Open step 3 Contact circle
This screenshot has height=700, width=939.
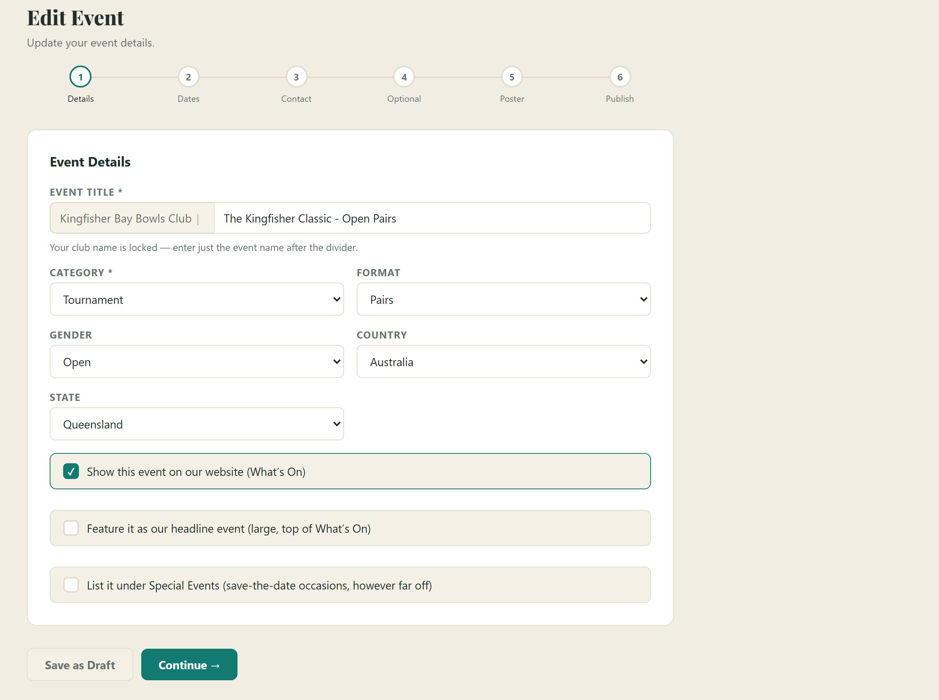point(296,77)
